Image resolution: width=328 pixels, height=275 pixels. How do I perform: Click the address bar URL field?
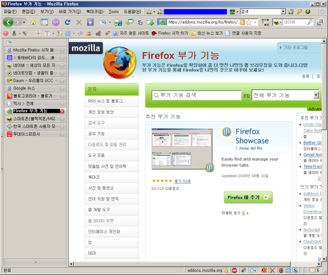[x=203, y=22]
